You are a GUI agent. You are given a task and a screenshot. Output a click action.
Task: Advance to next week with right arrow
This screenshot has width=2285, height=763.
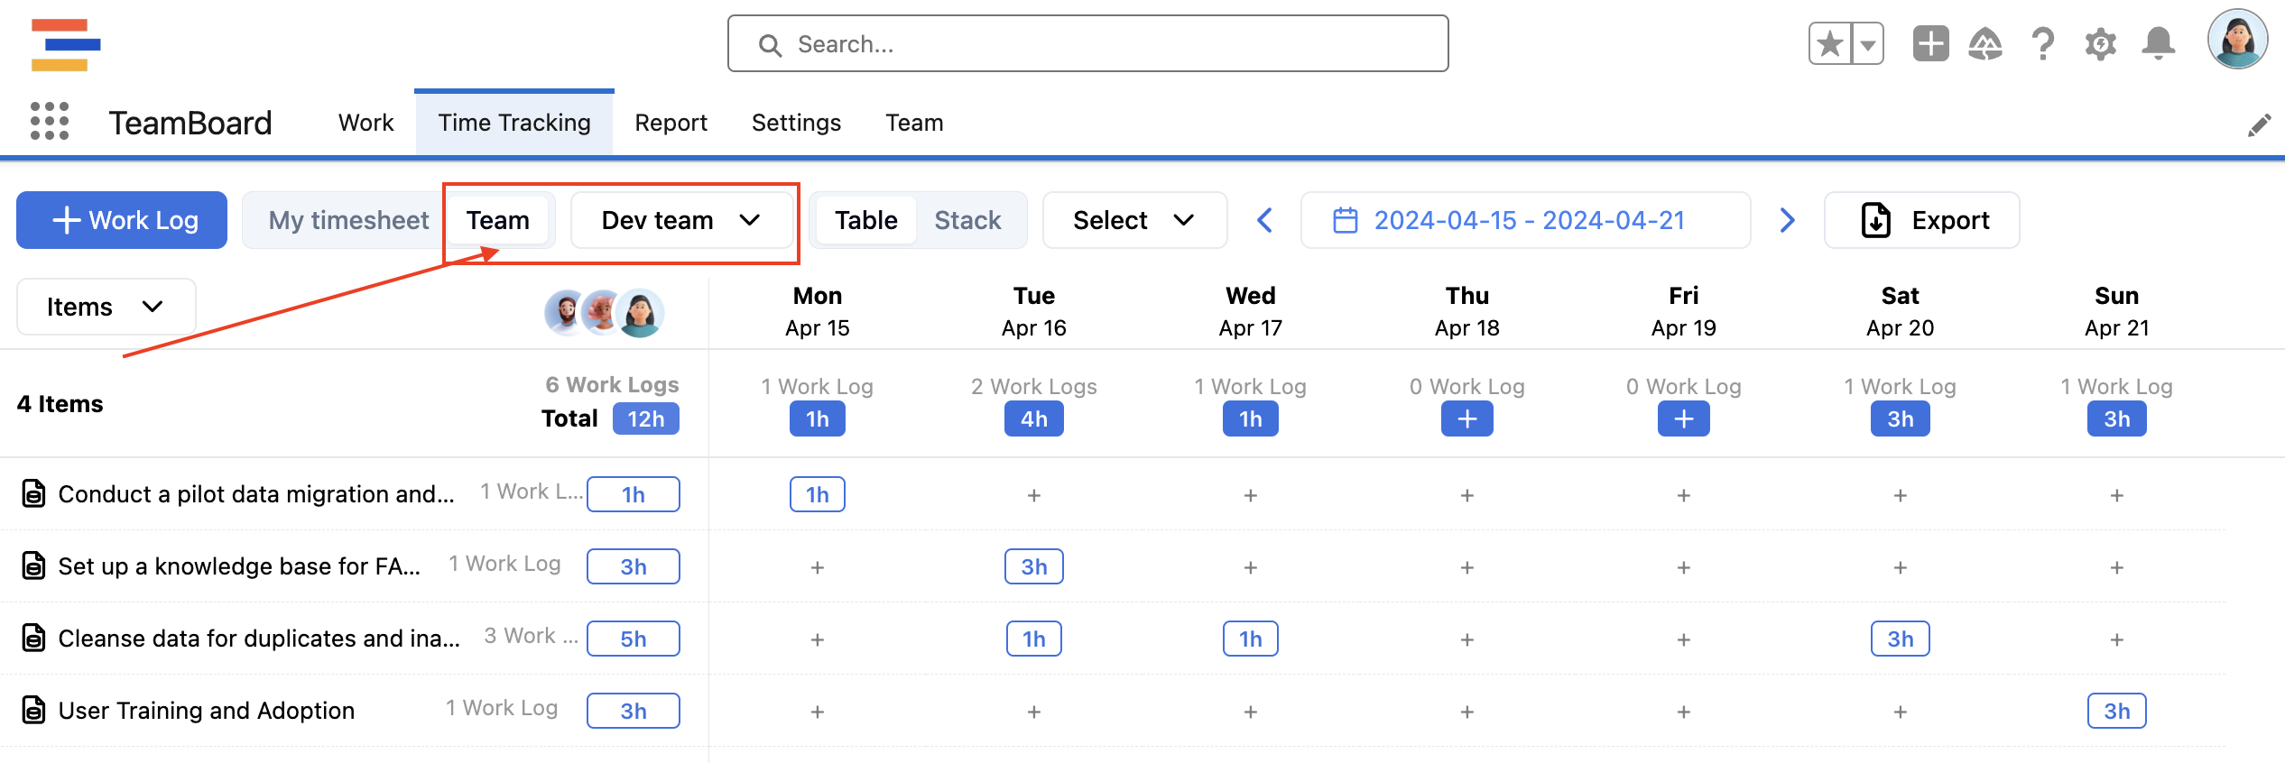(x=1787, y=220)
